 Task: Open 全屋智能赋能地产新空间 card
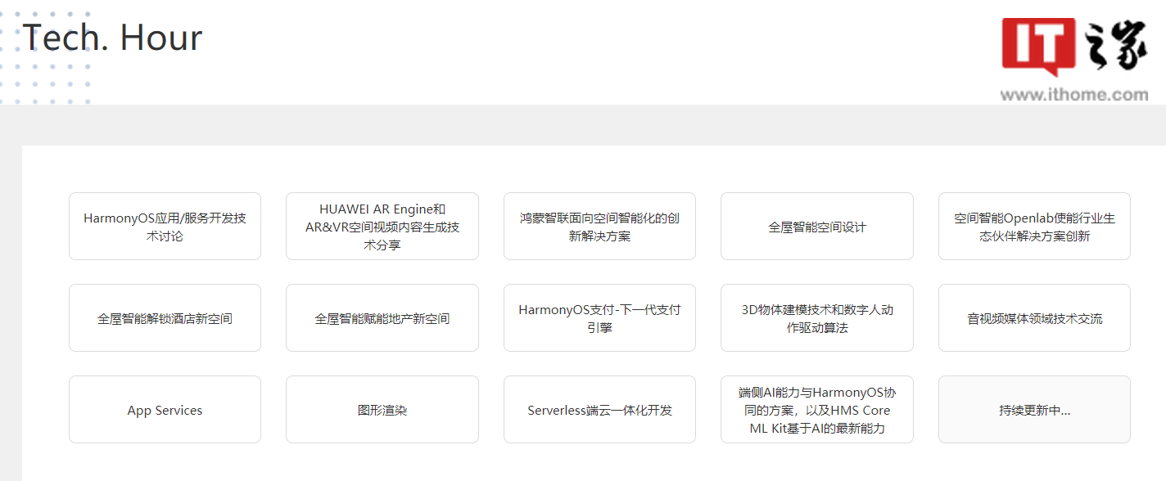(x=382, y=318)
